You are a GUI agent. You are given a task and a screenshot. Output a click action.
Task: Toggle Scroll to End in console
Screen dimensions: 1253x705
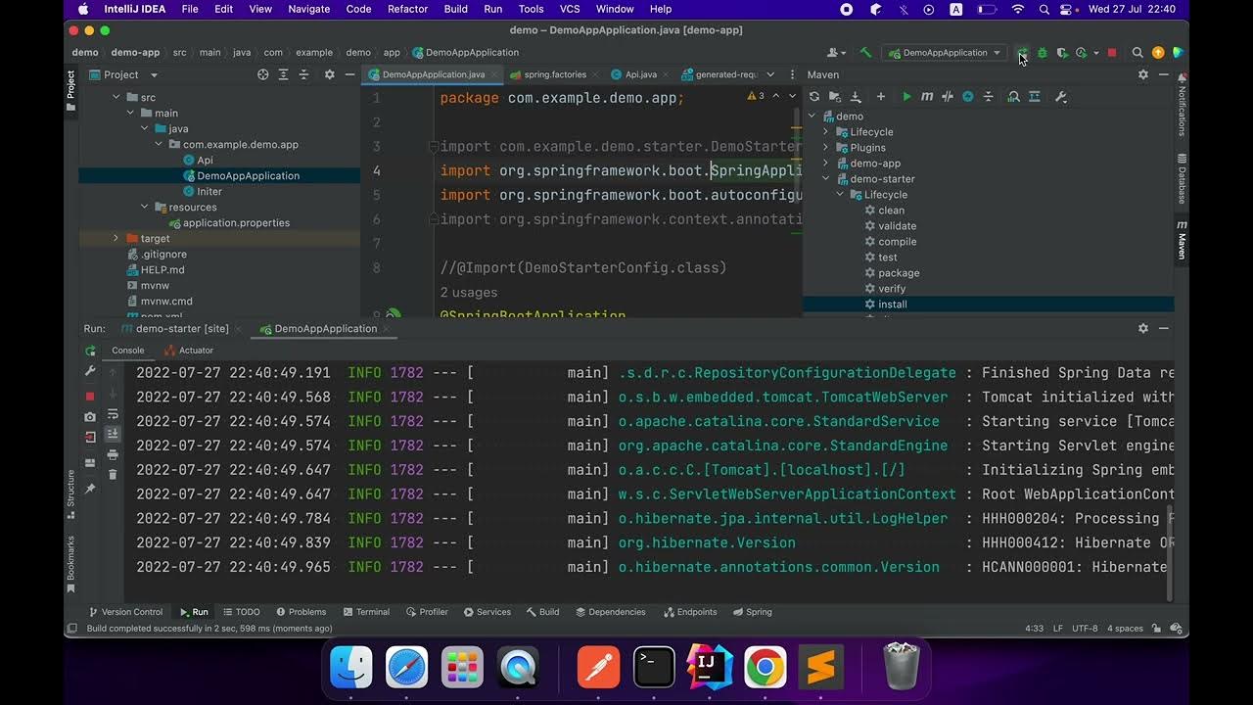coord(113,434)
